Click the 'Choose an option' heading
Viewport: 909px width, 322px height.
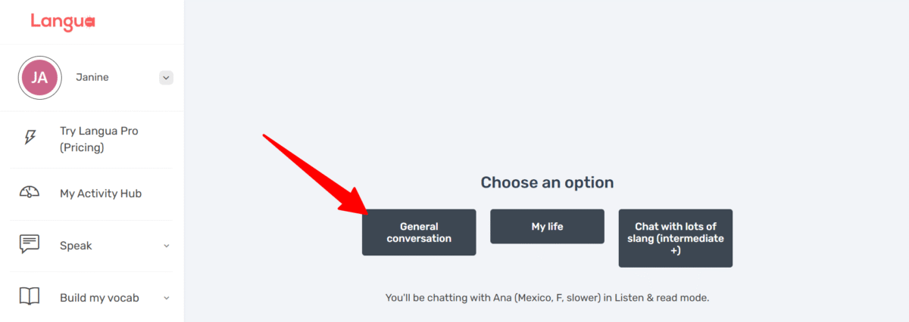[x=547, y=182]
